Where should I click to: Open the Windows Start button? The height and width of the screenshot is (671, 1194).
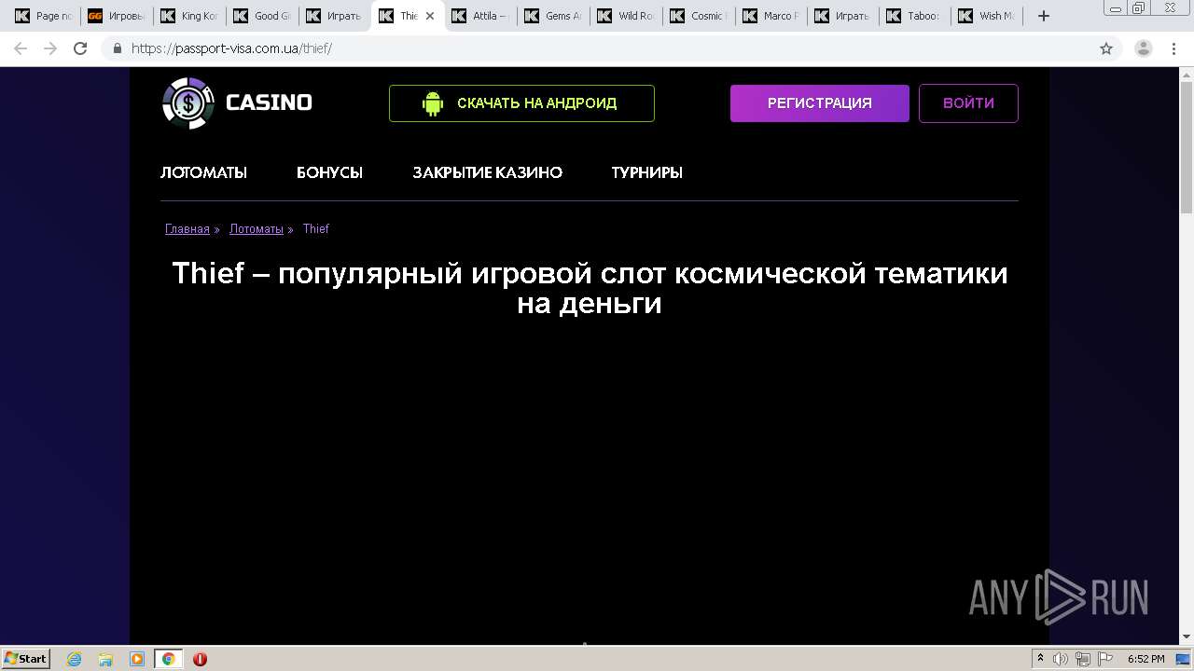tap(25, 659)
